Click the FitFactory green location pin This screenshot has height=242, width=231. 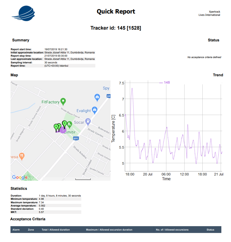point(63,101)
